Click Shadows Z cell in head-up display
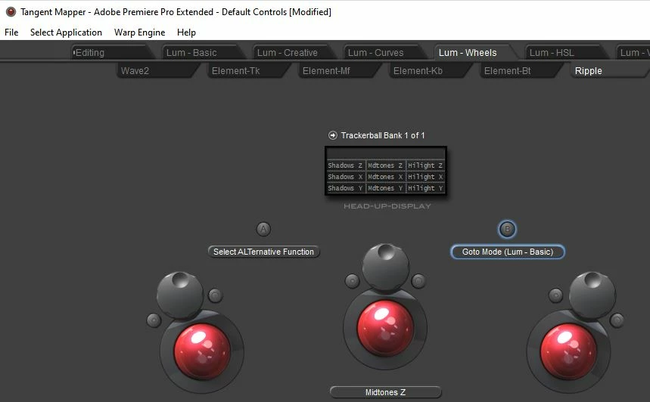This screenshot has height=402, width=650. point(345,165)
